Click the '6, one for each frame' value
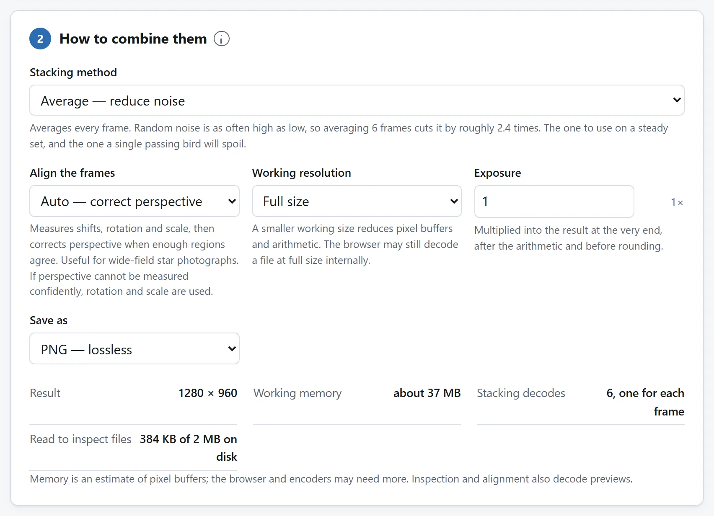 point(645,402)
